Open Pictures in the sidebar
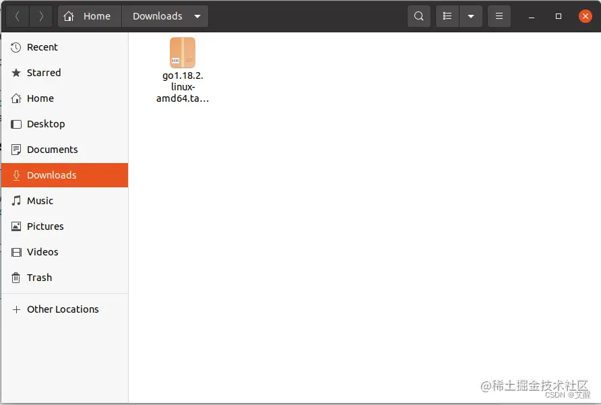The height and width of the screenshot is (405, 601). click(x=65, y=226)
